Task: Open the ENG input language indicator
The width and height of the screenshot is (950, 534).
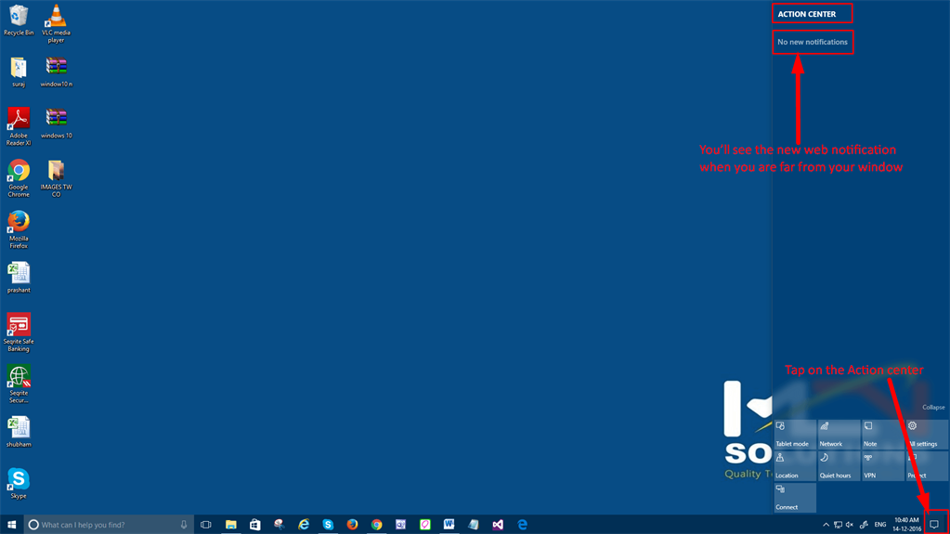Action: [880, 525]
